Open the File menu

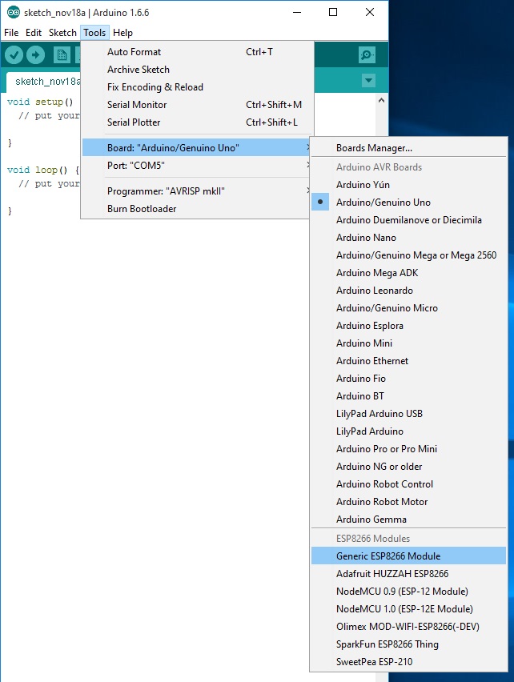[11, 33]
